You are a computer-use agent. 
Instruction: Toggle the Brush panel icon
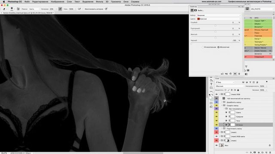click(18, 9)
